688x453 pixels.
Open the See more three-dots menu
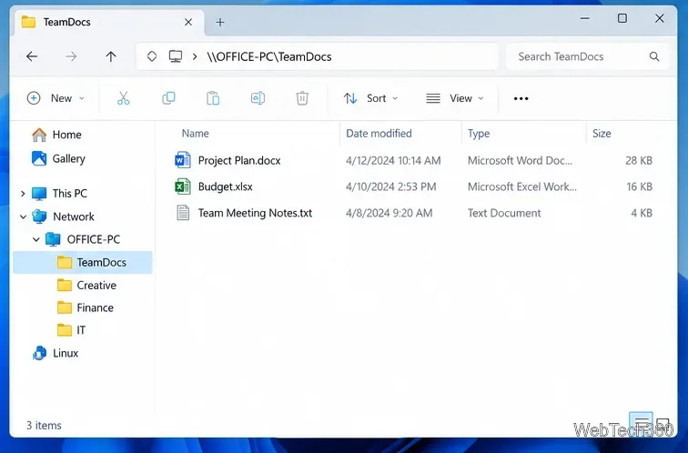521,98
